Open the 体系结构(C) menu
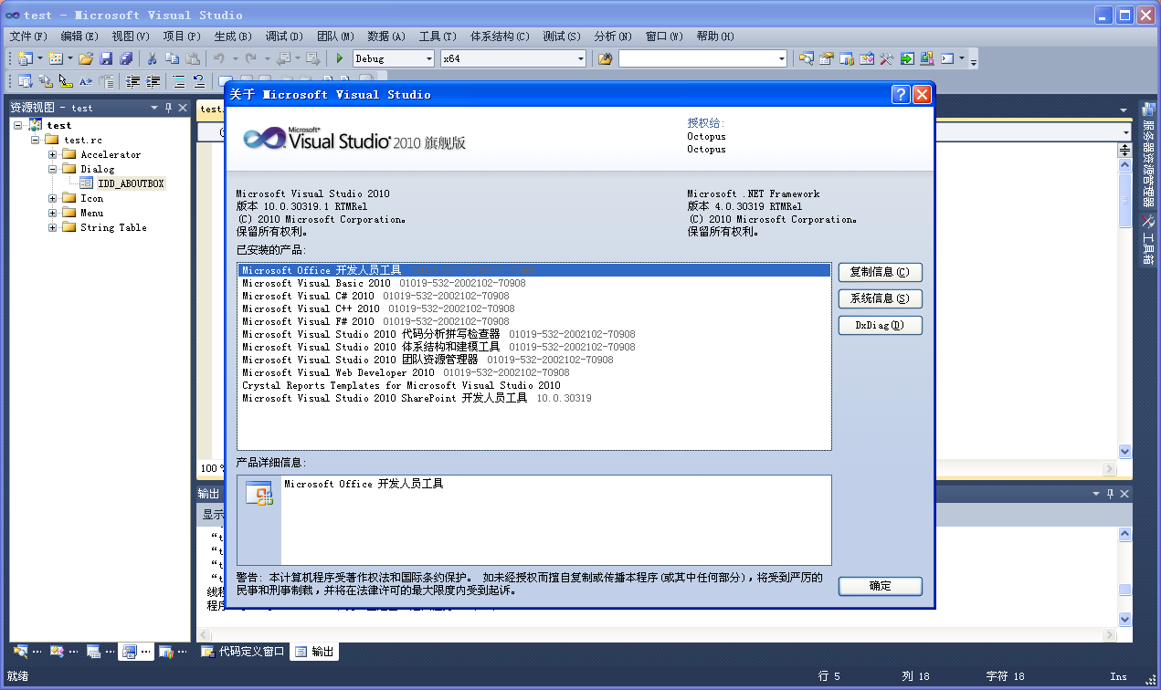This screenshot has width=1161, height=690. tap(500, 37)
